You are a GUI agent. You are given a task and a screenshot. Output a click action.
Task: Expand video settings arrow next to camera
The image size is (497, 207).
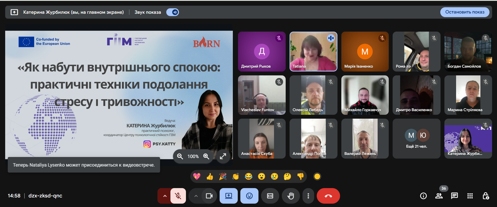[x=196, y=196]
